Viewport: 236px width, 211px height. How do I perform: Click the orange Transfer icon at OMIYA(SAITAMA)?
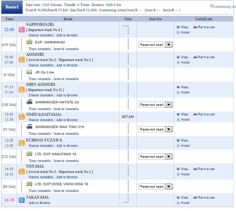[22, 117]
